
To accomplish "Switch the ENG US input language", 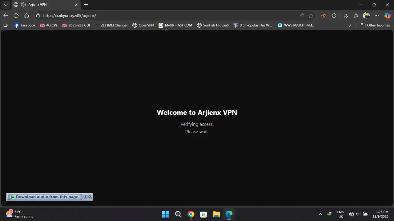I will (x=340, y=214).
